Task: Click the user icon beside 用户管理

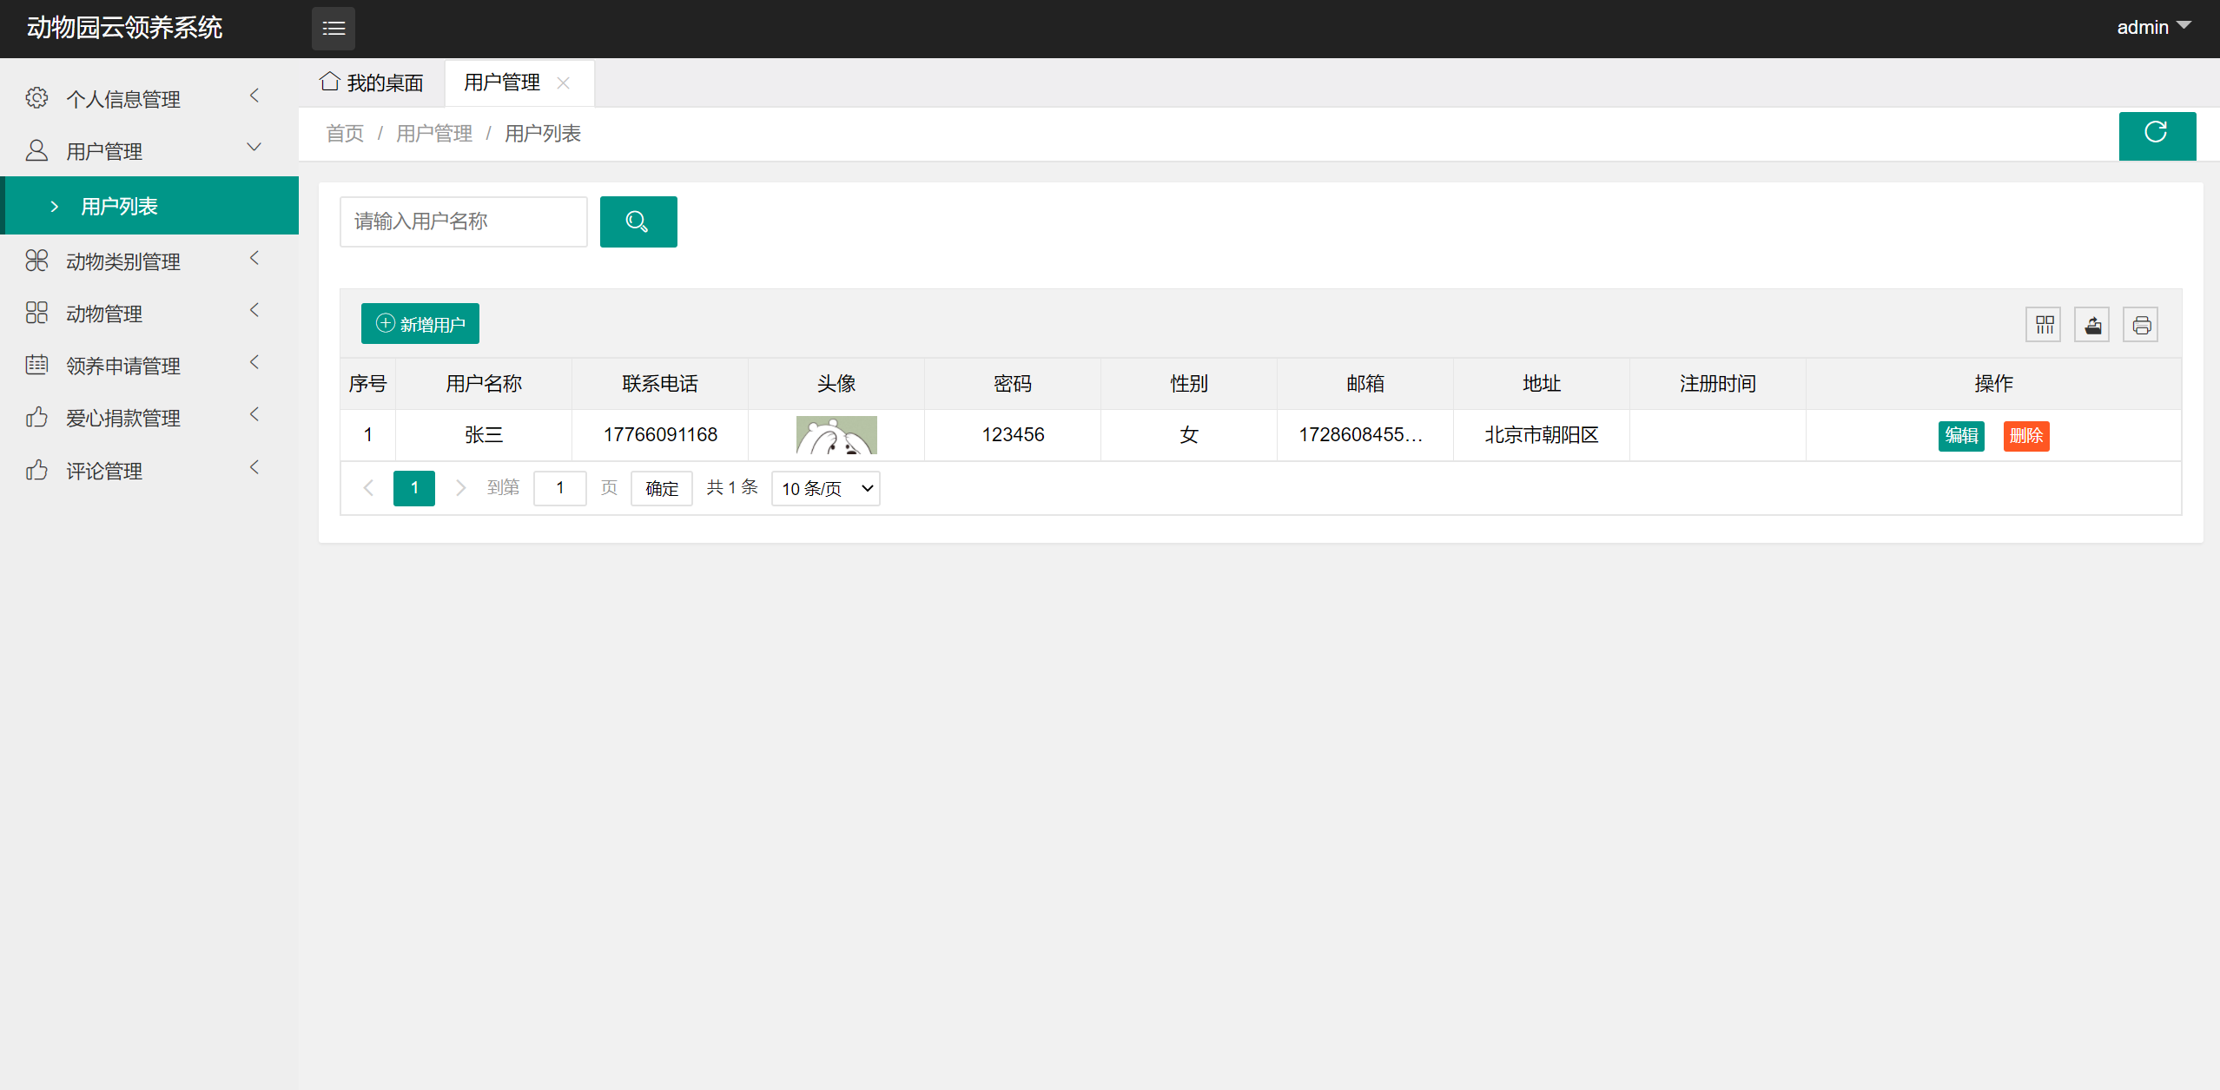Action: coord(36,149)
